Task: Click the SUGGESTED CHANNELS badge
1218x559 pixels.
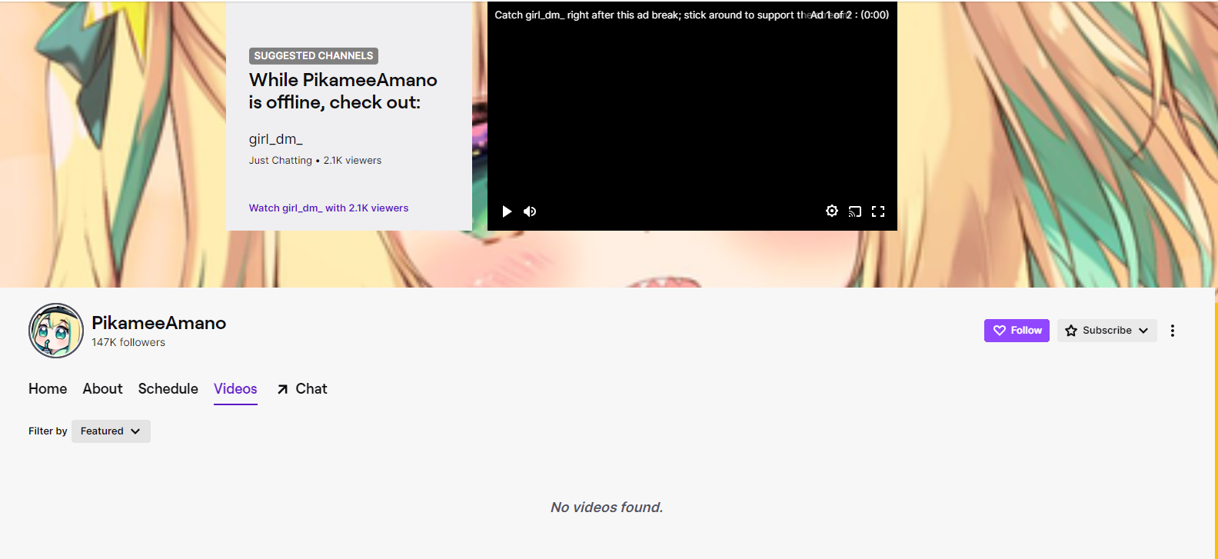Action: 314,56
